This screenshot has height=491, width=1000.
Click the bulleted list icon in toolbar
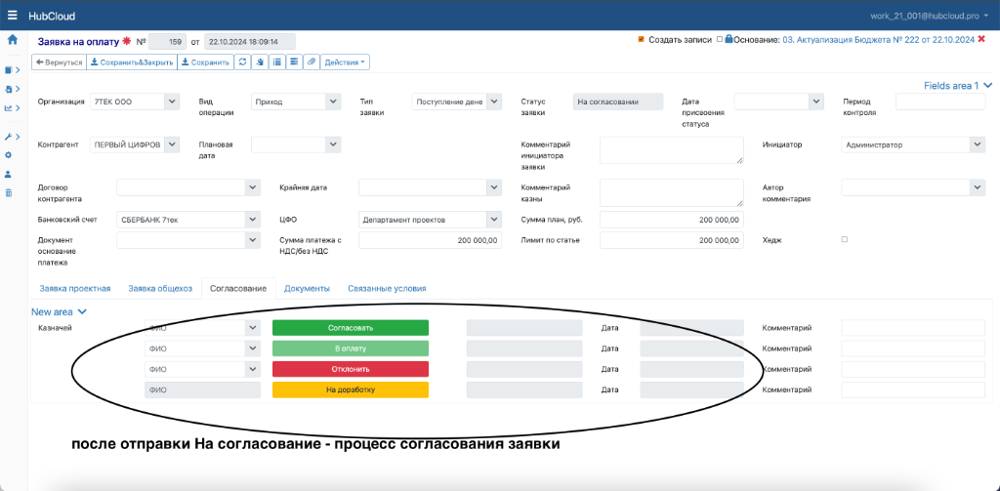(276, 62)
